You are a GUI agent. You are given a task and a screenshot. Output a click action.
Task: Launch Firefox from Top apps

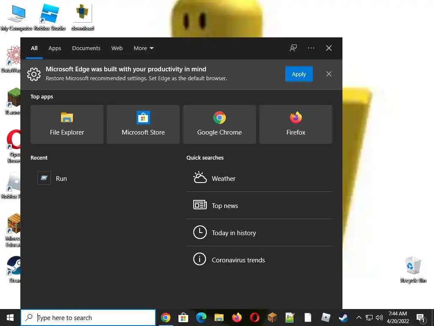[295, 124]
